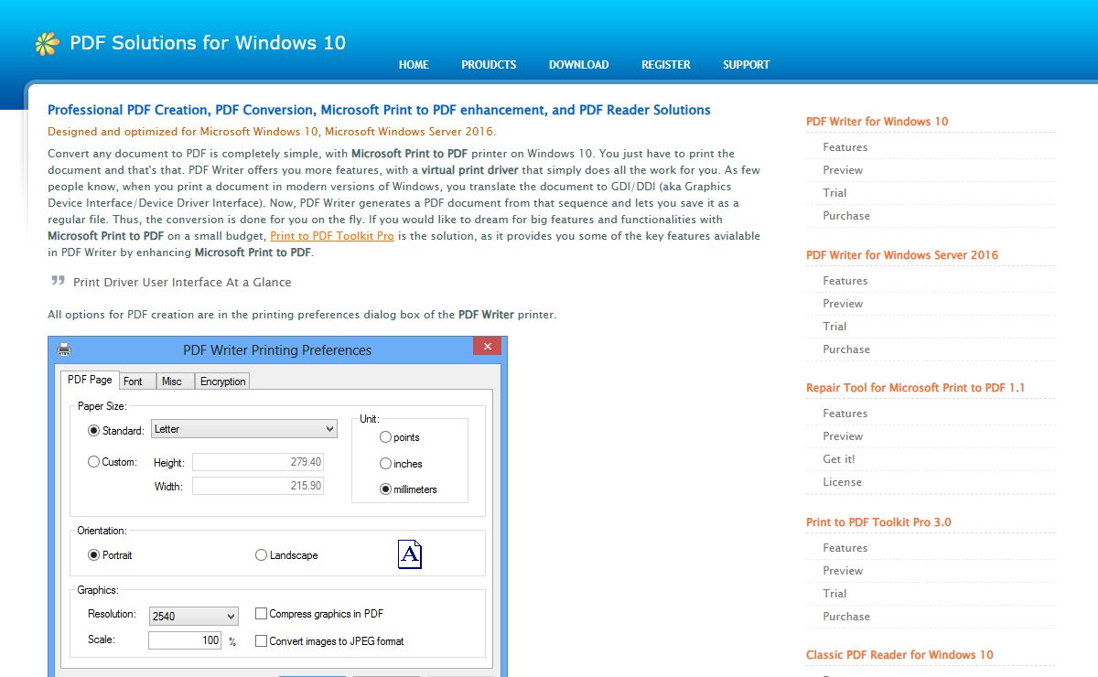Enable Convert images to JPEG format
Viewport: 1098px width, 677px height.
(261, 641)
